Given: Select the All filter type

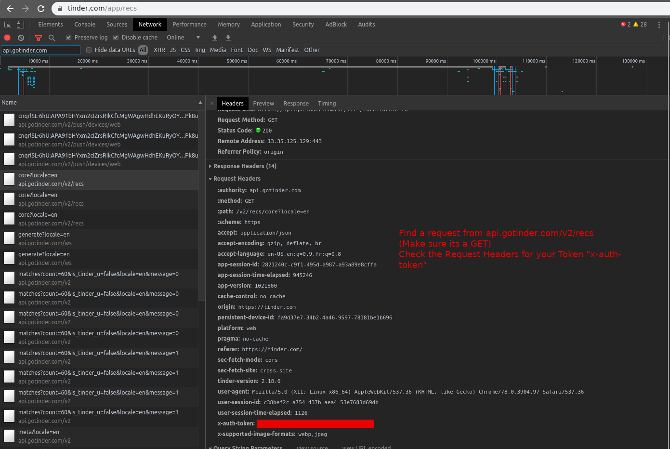Looking at the screenshot, I should 143,50.
